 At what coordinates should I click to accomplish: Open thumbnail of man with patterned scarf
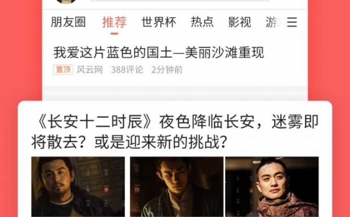(x=272, y=187)
